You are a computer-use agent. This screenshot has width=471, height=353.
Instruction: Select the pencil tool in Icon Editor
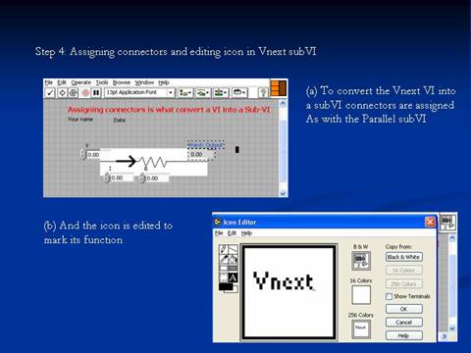pos(224,250)
